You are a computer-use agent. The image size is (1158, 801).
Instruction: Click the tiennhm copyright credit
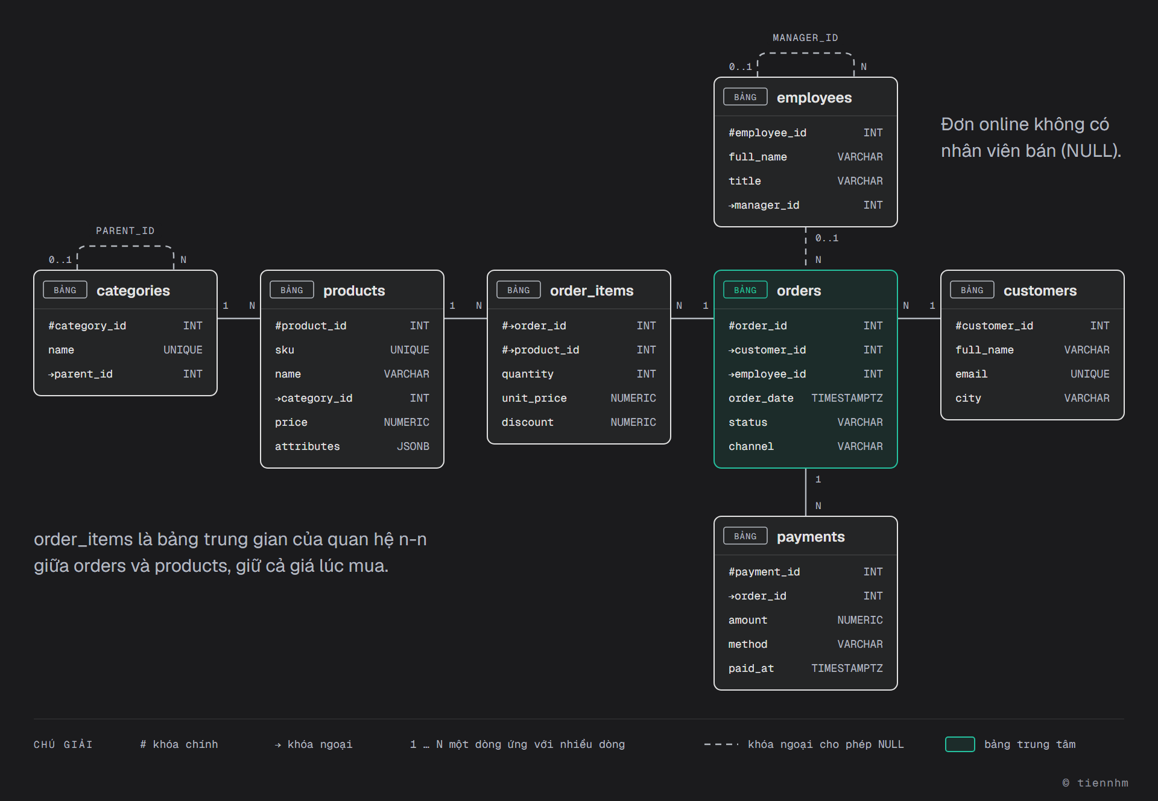(1095, 783)
